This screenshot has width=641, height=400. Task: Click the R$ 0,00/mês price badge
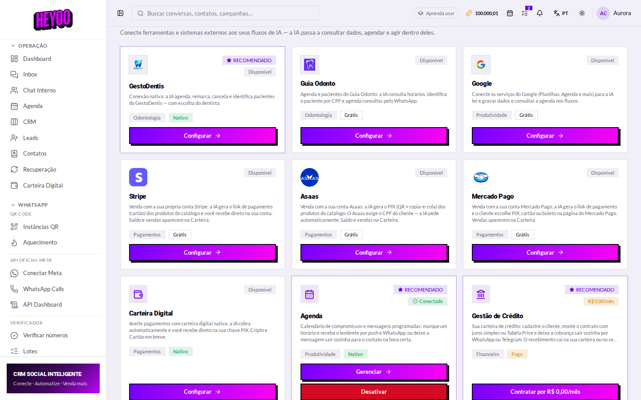(x=601, y=301)
